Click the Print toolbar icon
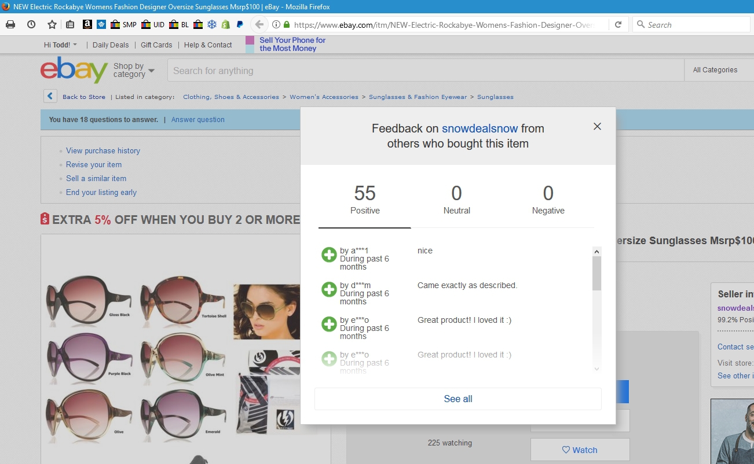Screen dimensions: 754x464 (x=10, y=25)
